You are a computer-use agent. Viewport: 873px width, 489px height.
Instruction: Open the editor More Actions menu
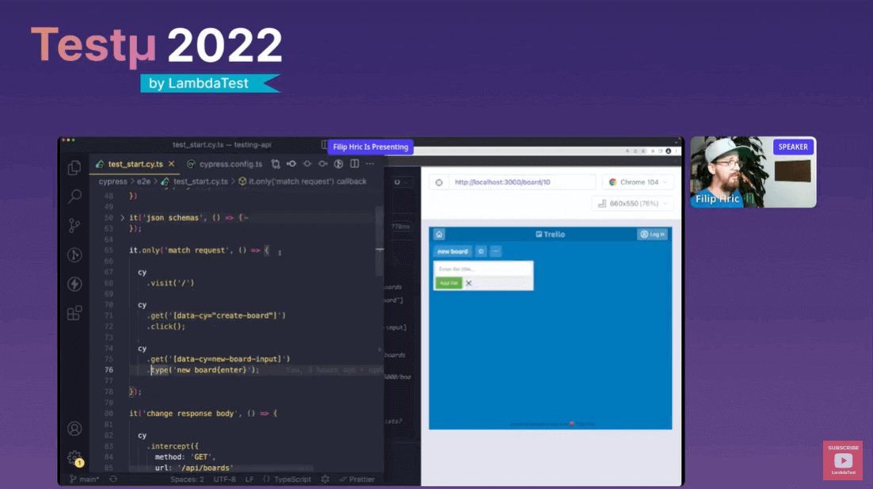pos(369,164)
